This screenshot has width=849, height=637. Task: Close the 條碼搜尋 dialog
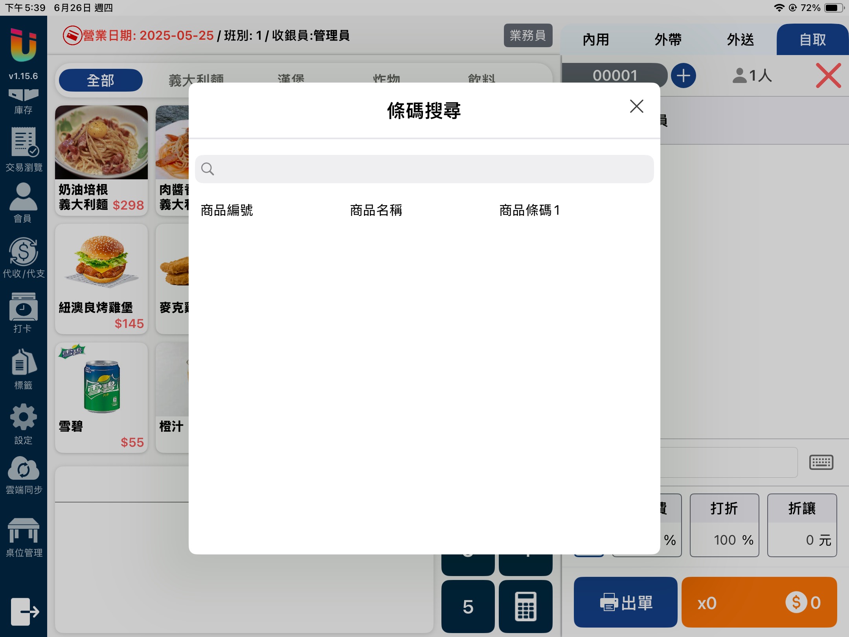(x=636, y=106)
